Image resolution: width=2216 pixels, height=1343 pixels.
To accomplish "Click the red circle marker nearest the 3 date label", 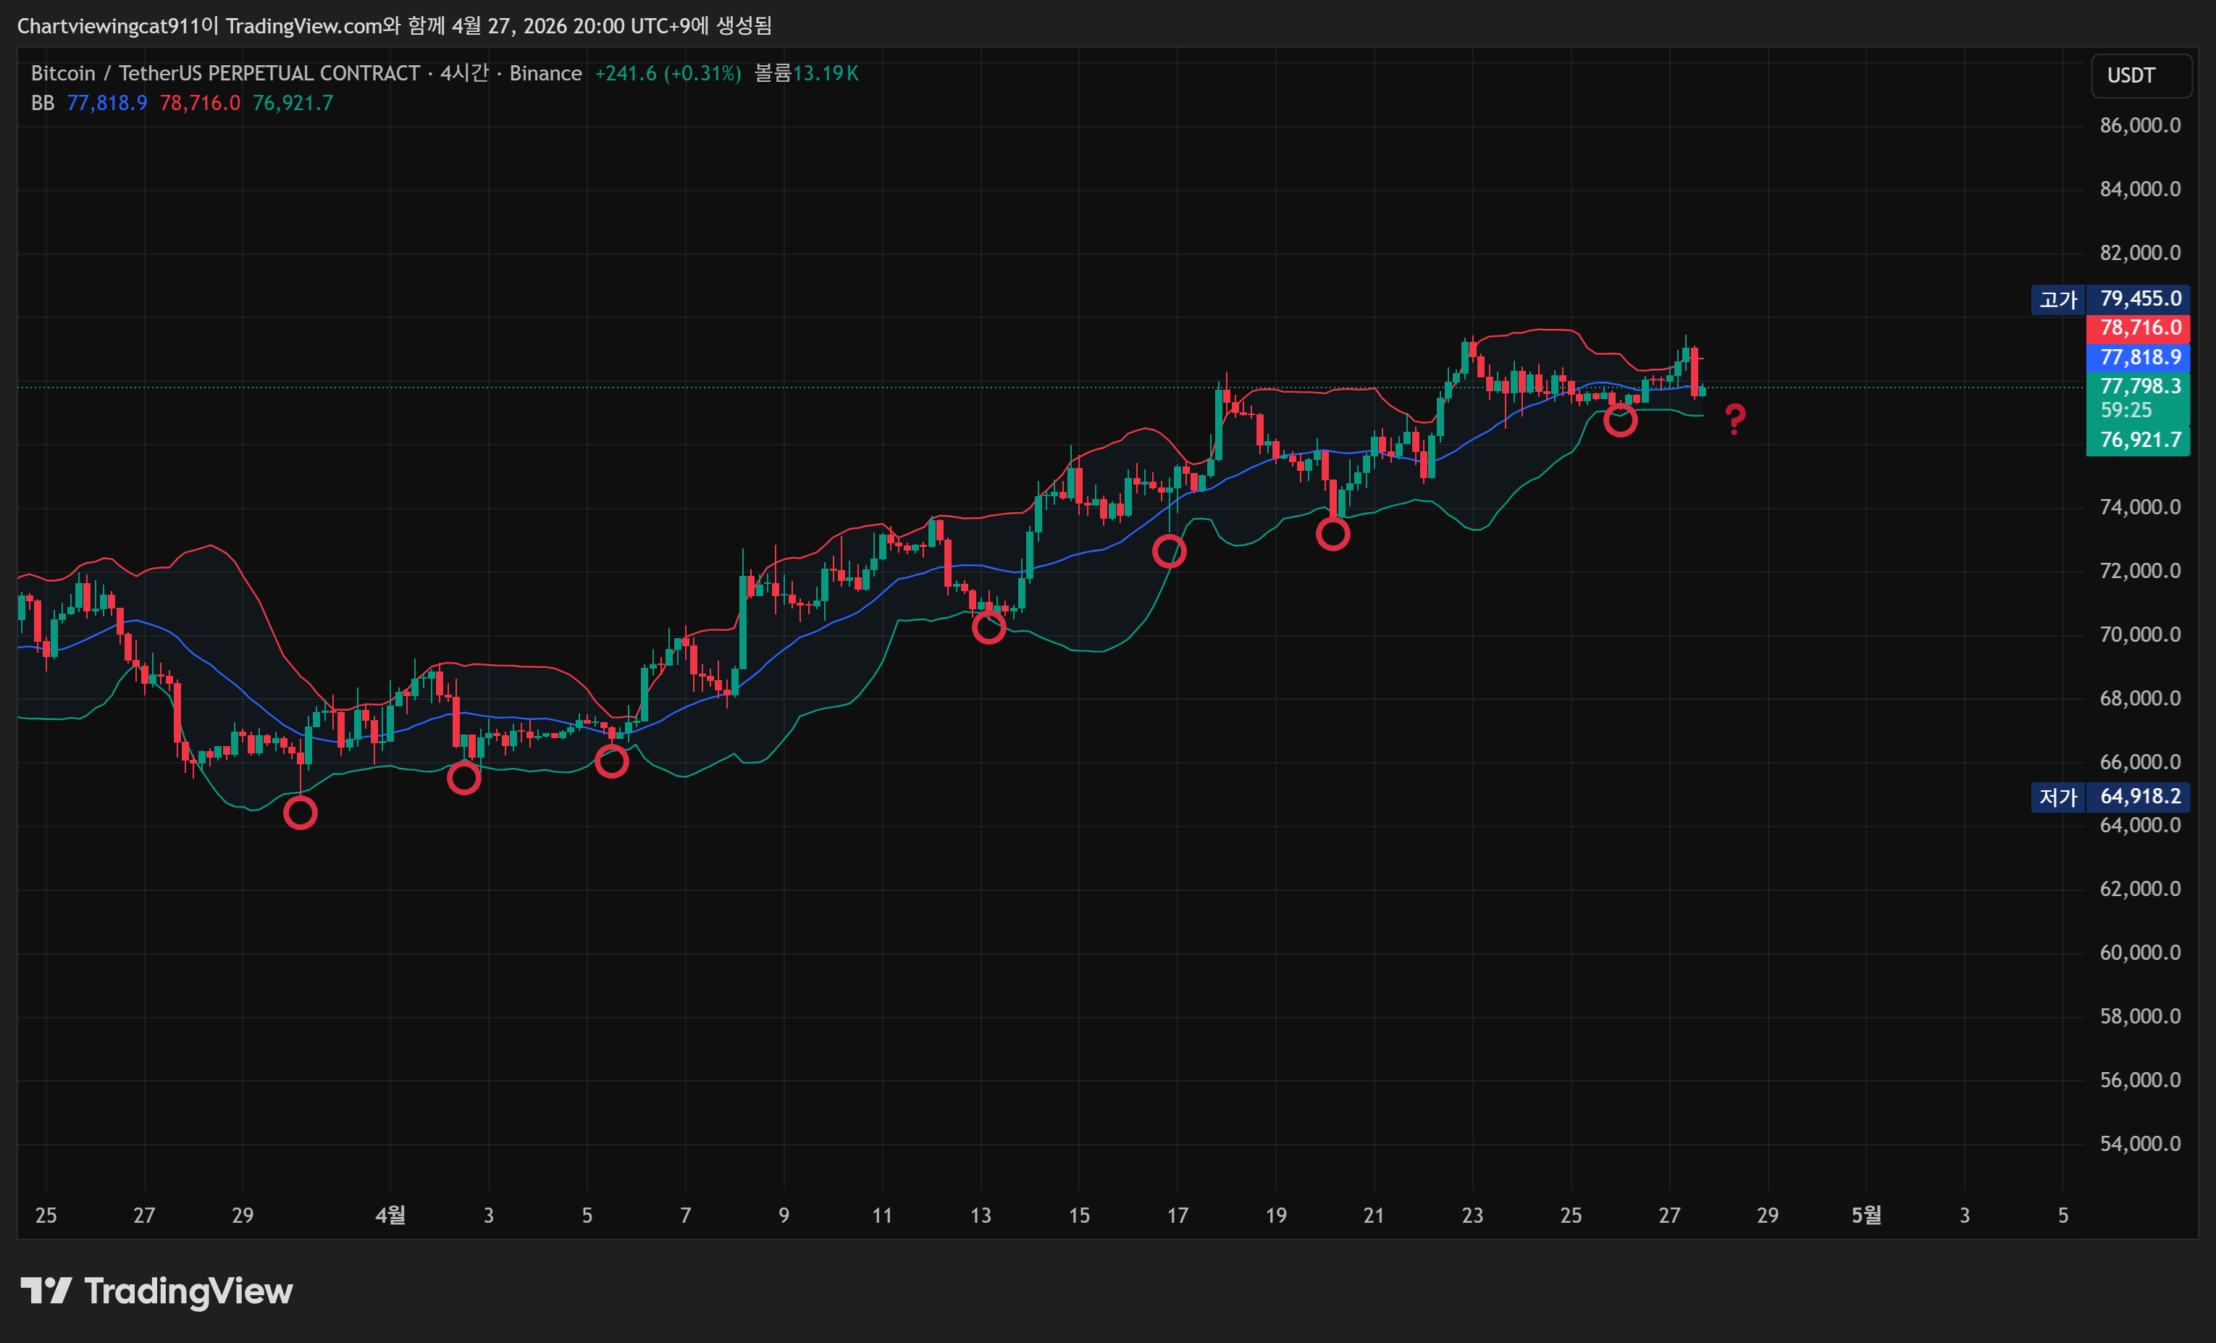I will (464, 777).
